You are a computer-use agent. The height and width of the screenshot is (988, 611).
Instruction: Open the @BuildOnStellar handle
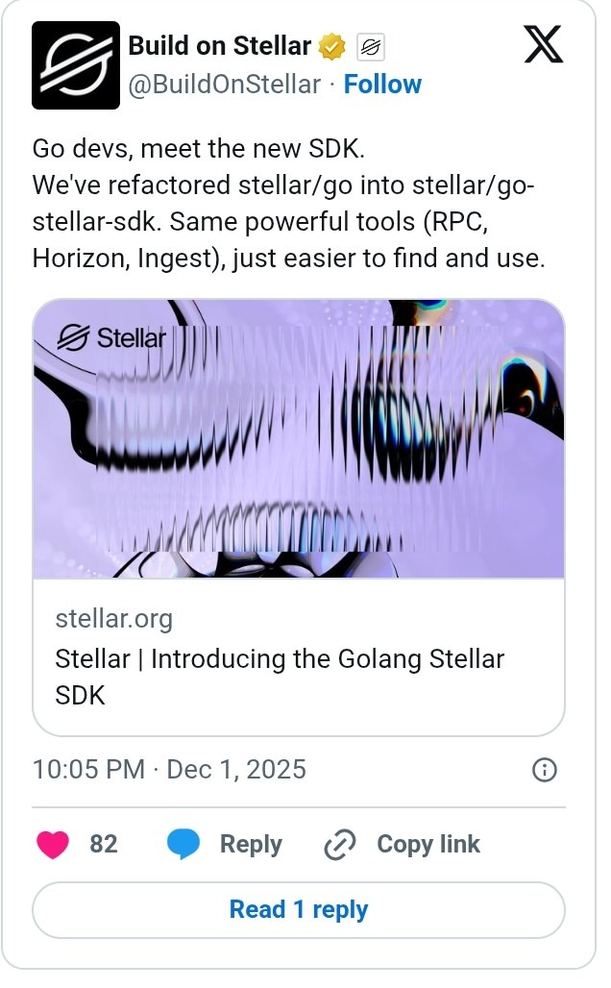pos(225,85)
